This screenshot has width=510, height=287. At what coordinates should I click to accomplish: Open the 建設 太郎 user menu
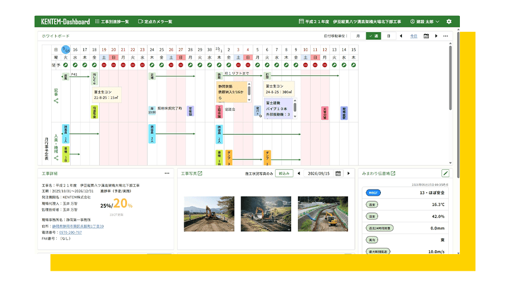[425, 22]
